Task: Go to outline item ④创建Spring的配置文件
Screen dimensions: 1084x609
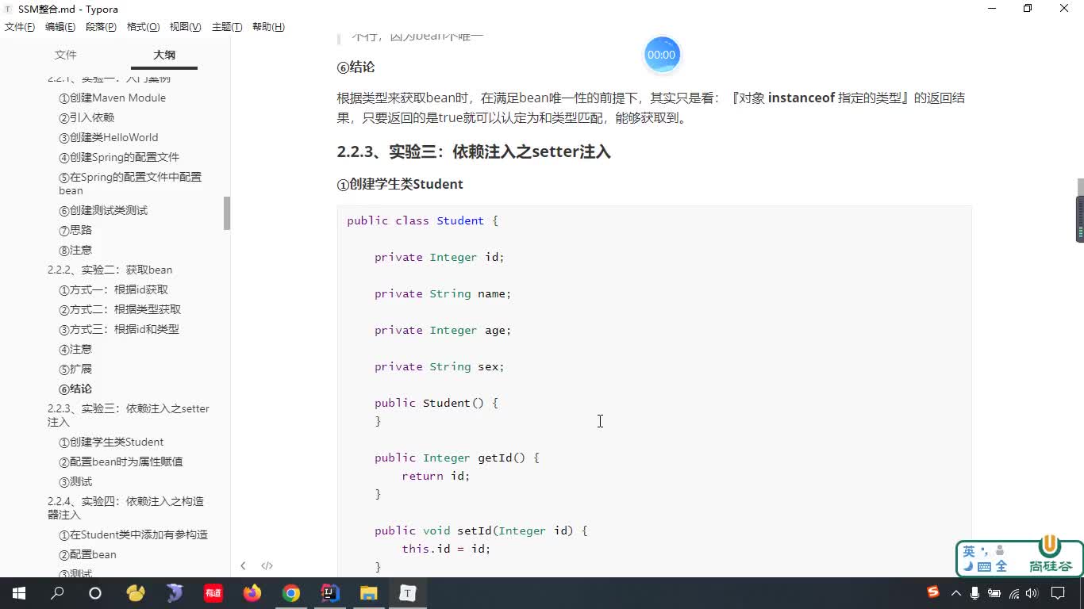Action: coord(119,158)
